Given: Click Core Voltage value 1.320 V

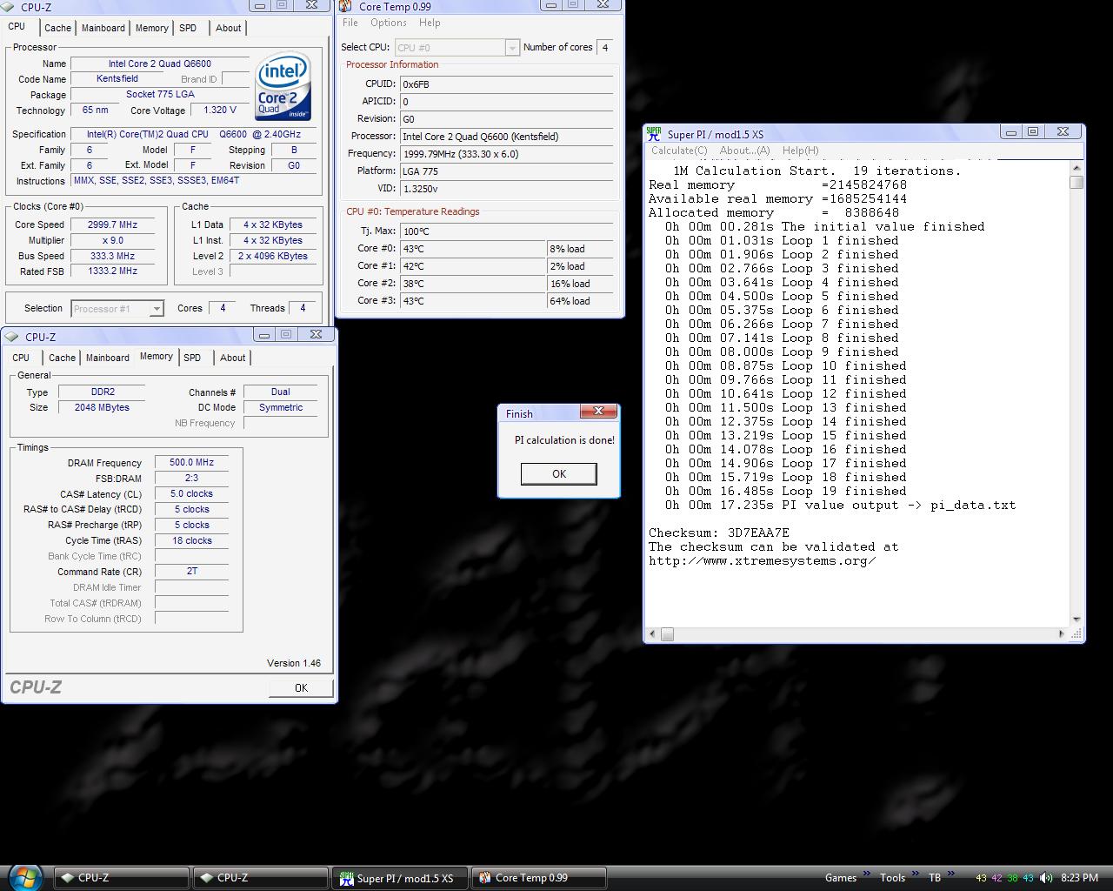Looking at the screenshot, I should [x=220, y=111].
